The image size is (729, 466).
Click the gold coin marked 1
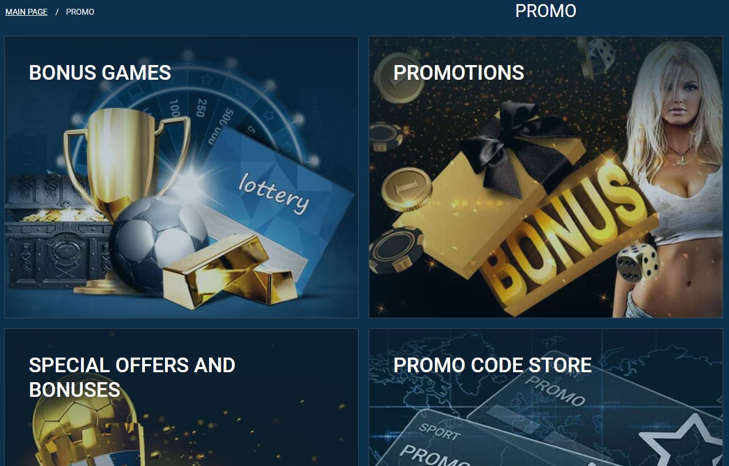click(406, 189)
